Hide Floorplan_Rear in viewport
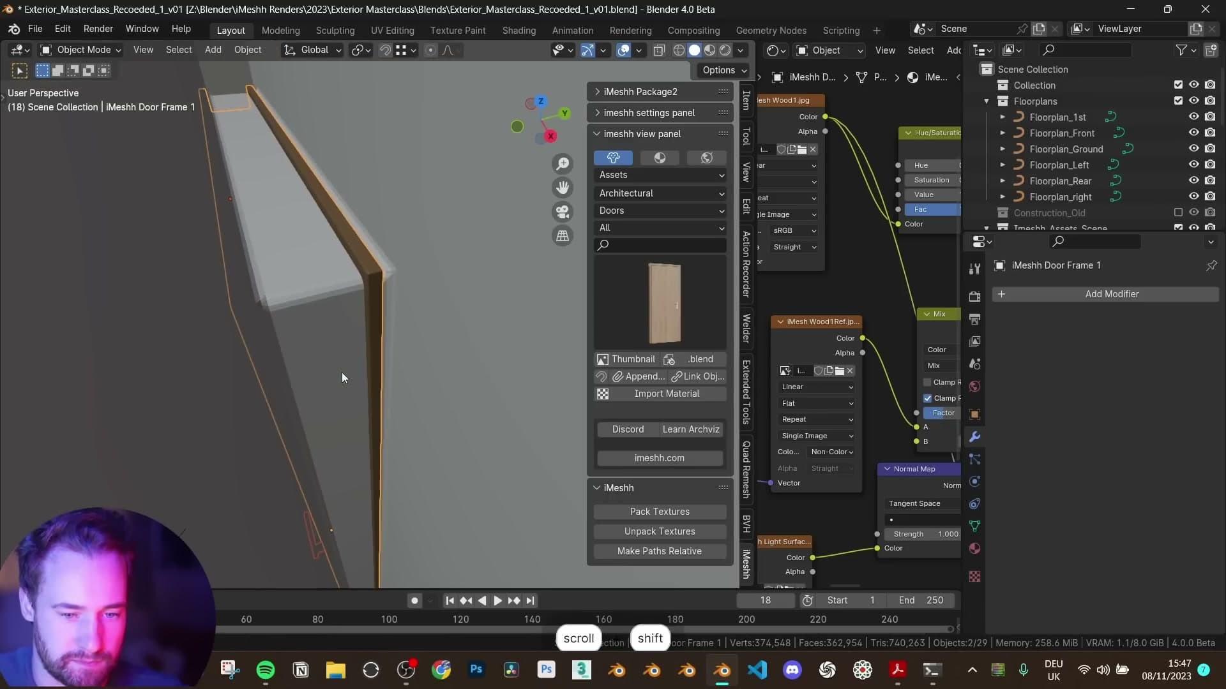This screenshot has width=1226, height=689. 1193,181
